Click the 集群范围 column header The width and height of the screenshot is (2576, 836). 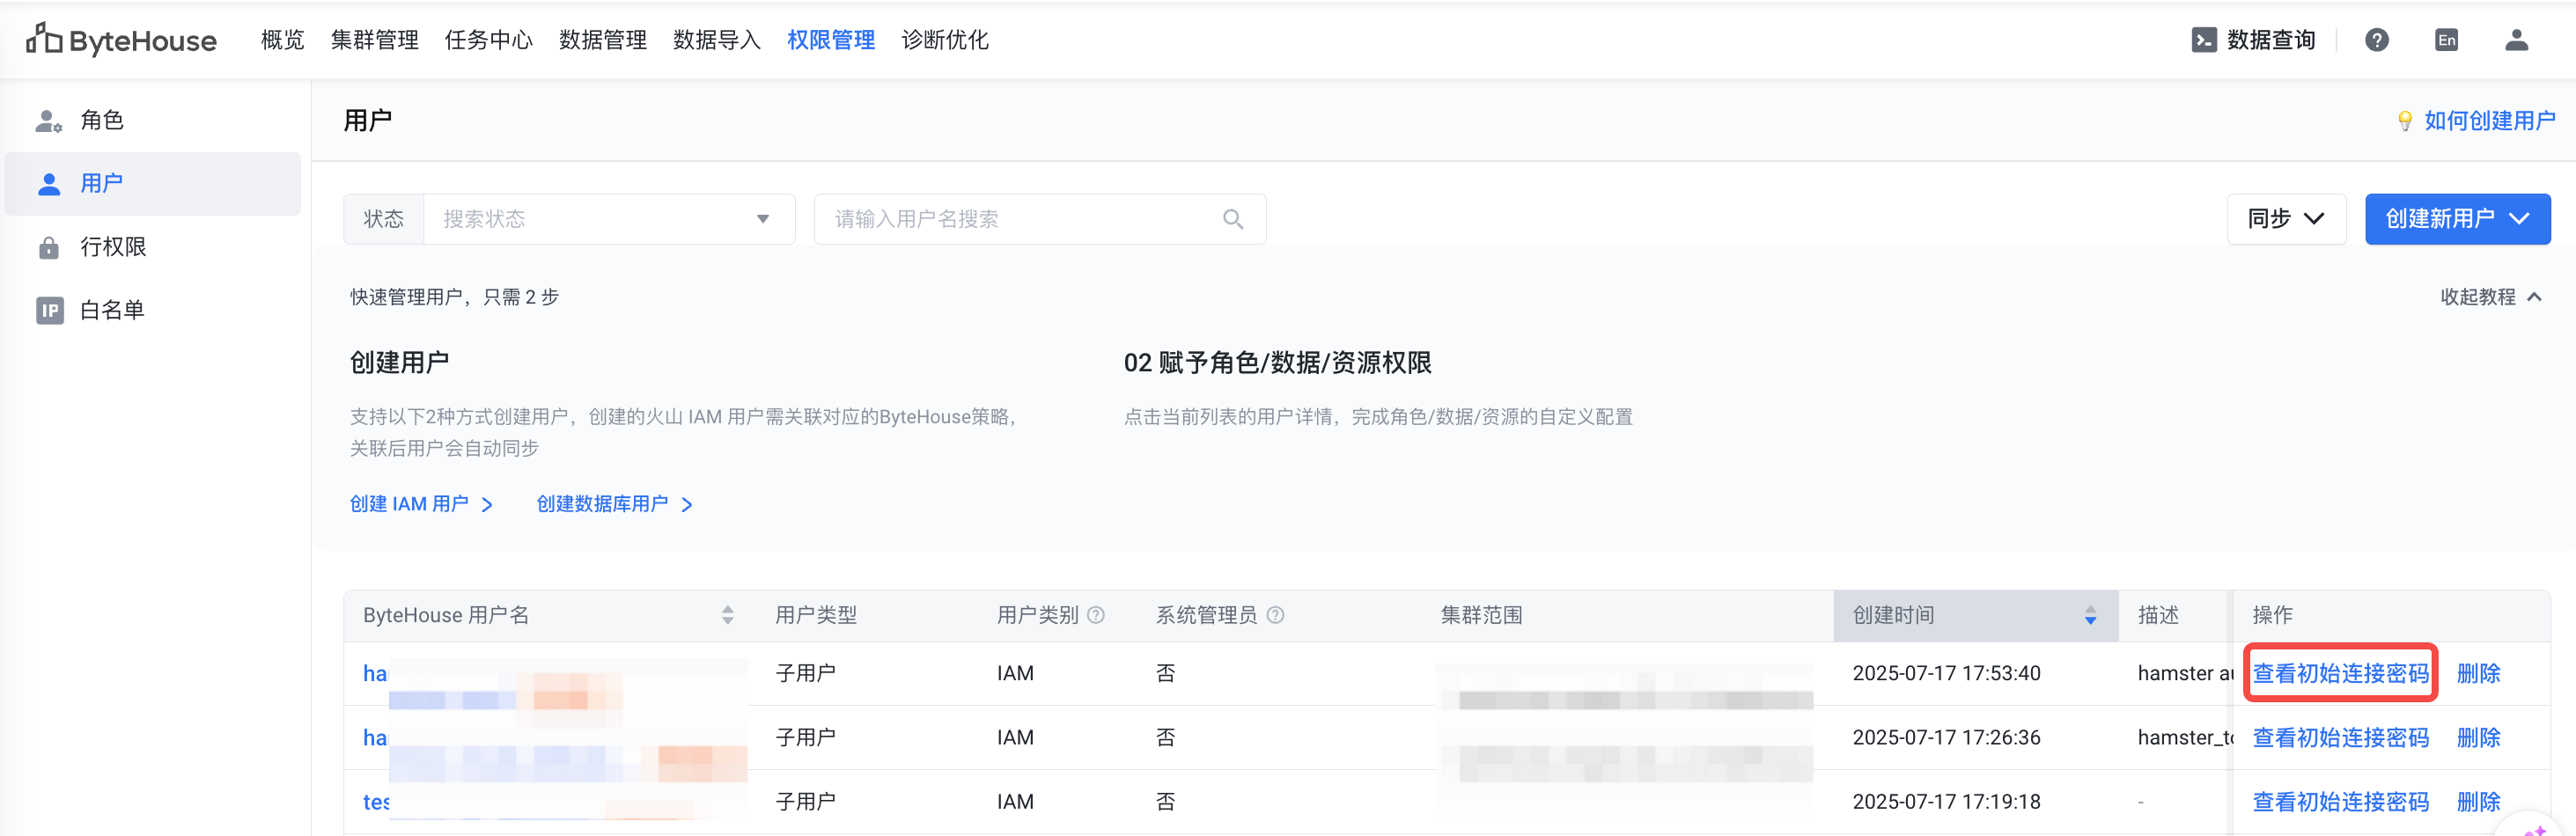pyautogui.click(x=1481, y=615)
